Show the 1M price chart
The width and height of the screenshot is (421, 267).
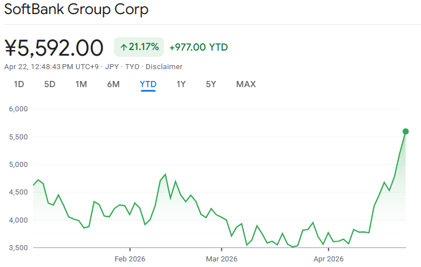tap(81, 84)
